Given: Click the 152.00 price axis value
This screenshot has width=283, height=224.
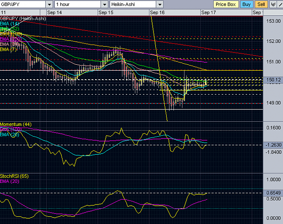Looking at the screenshot, I should pyautogui.click(x=273, y=41).
